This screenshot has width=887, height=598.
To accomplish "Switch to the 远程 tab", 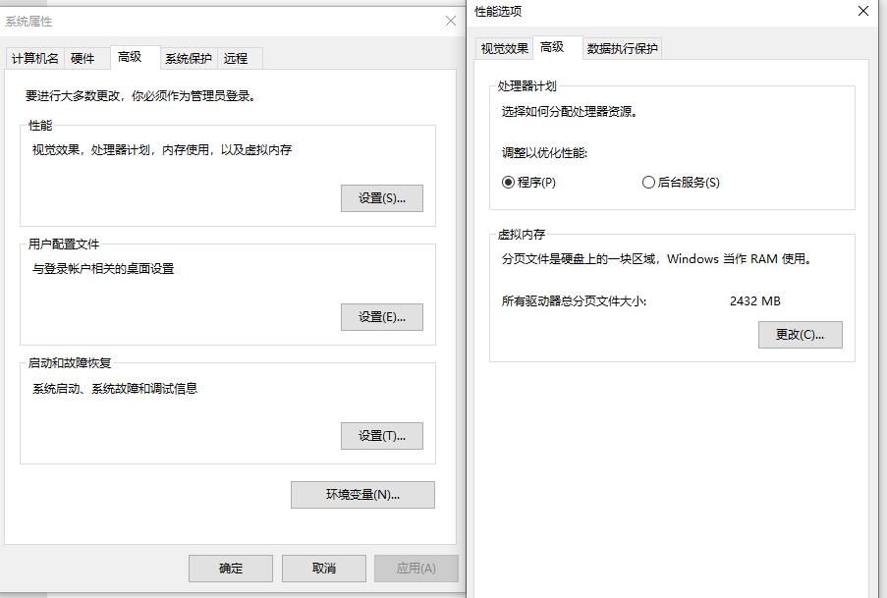I will point(238,58).
